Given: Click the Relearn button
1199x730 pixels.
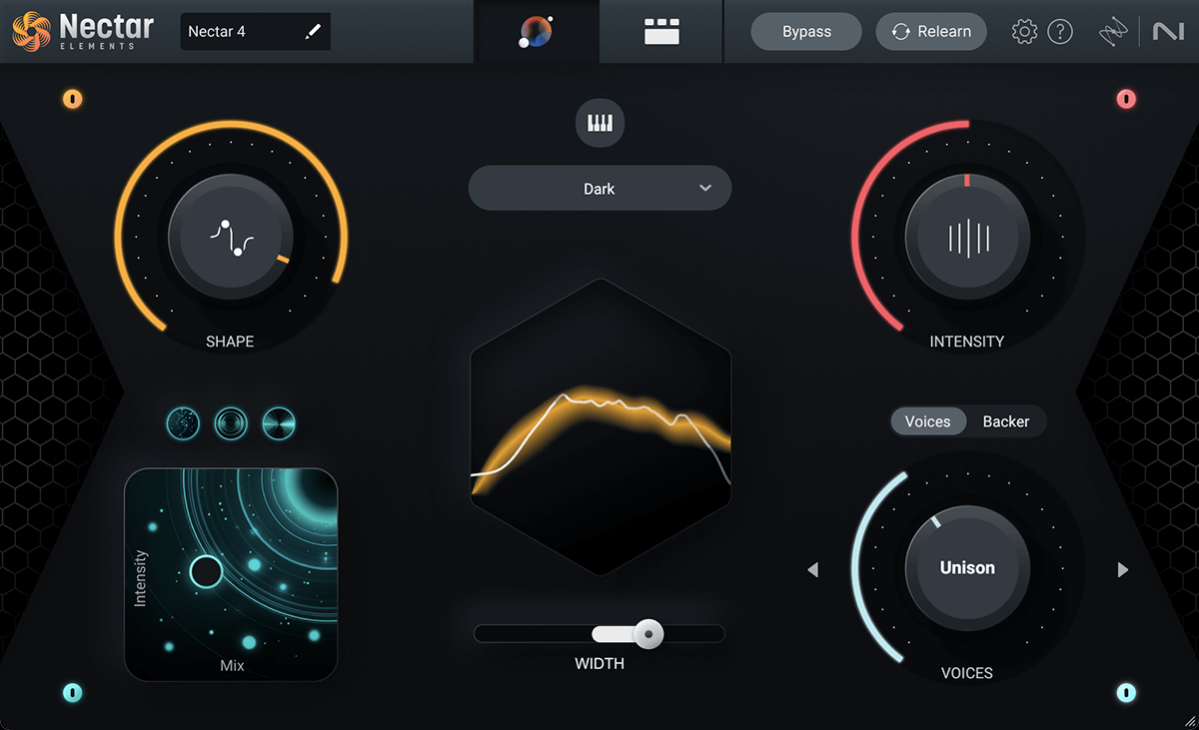Looking at the screenshot, I should pyautogui.click(x=931, y=31).
